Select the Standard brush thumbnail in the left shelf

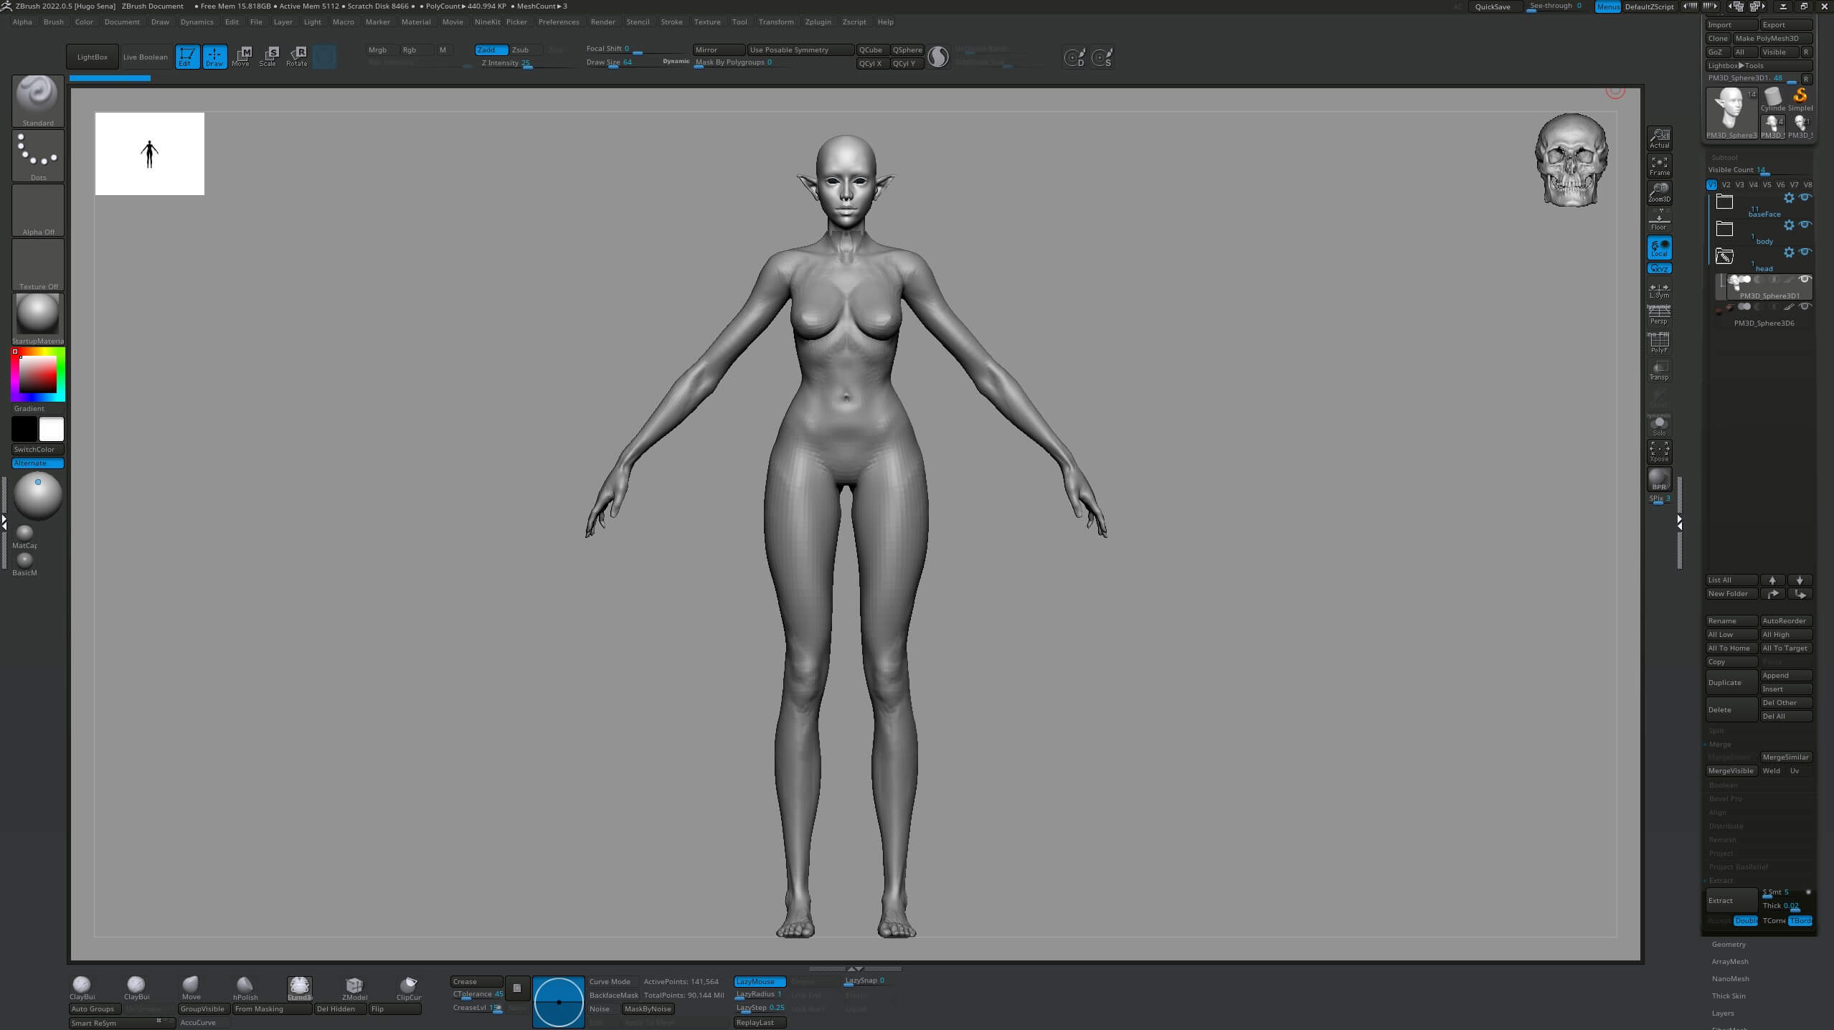click(x=38, y=101)
